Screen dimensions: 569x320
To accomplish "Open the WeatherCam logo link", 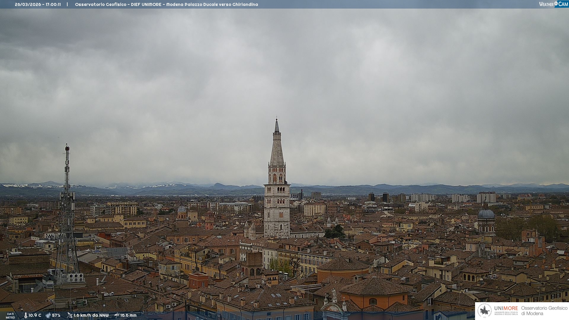I will click(x=553, y=4).
